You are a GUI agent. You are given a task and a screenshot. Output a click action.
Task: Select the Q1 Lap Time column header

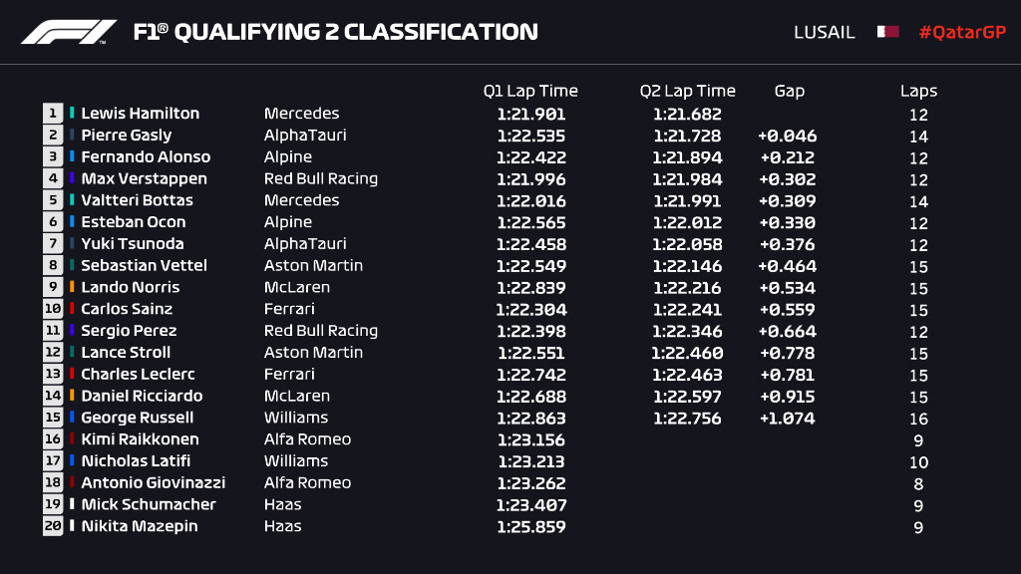click(530, 91)
